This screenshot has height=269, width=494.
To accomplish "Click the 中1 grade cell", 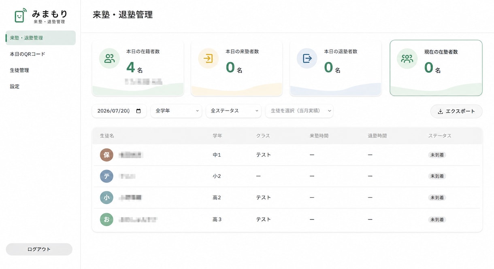I will 217,155.
